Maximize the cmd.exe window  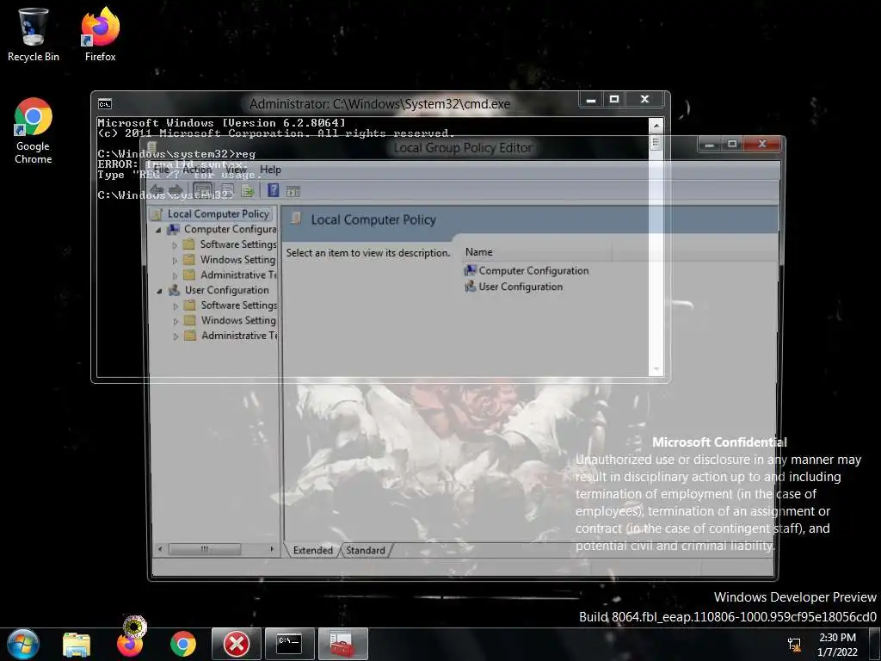click(x=614, y=100)
